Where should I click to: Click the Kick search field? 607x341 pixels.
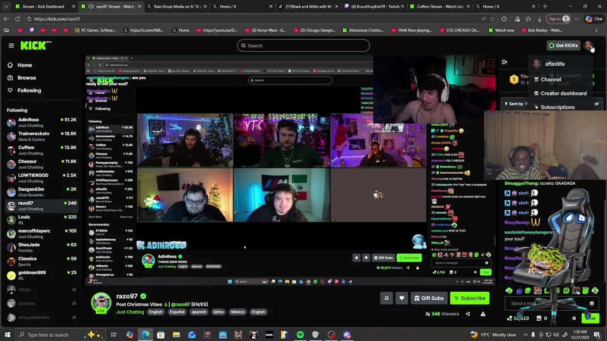[x=303, y=45]
